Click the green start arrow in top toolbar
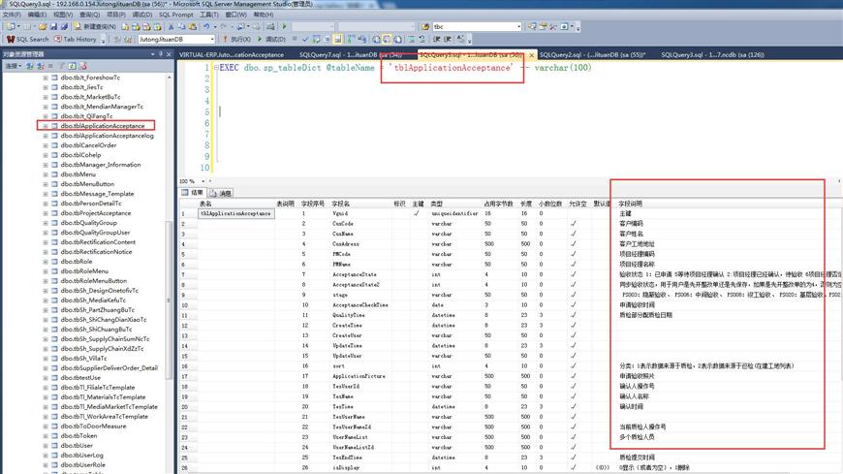843x474 pixels. tap(285, 26)
